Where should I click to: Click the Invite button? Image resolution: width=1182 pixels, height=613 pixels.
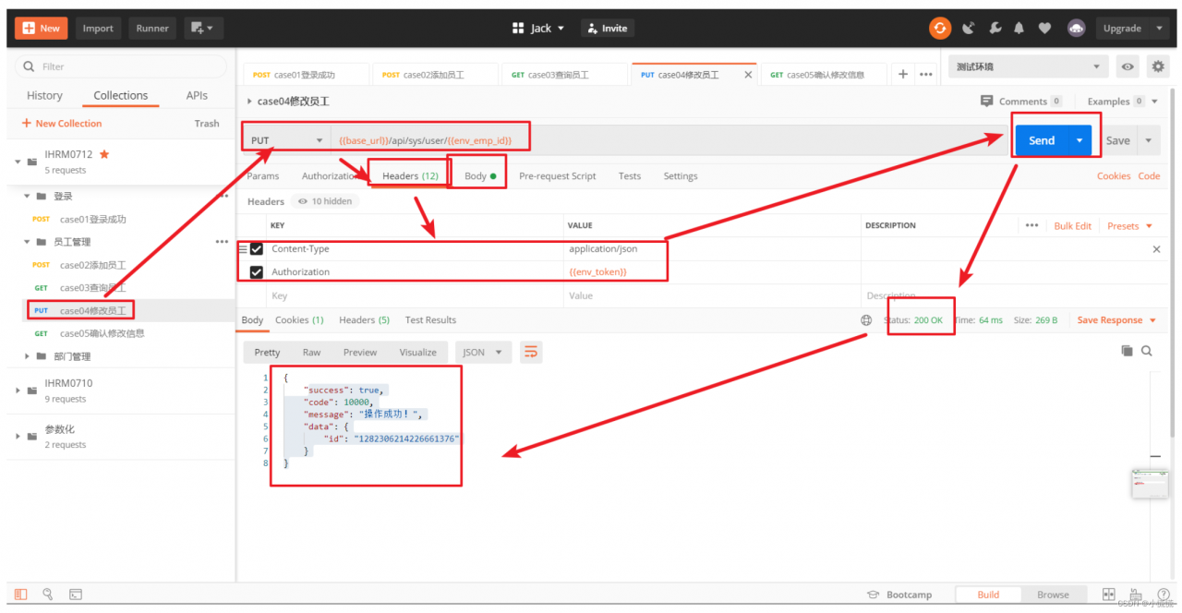click(x=608, y=29)
